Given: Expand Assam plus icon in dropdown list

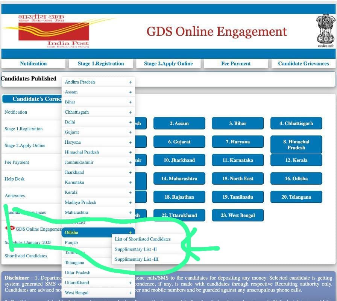Looking at the screenshot, I should pos(130,92).
